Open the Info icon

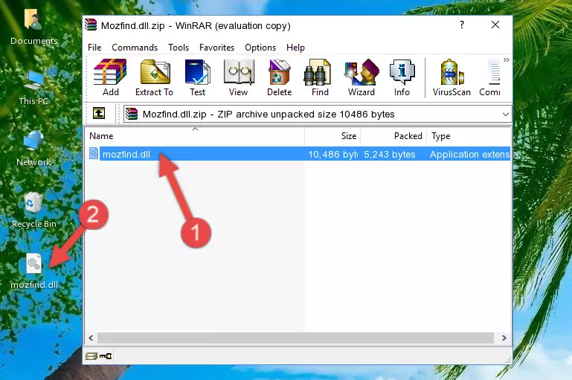point(402,77)
